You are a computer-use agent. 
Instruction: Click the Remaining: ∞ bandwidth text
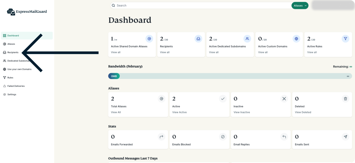point(343,67)
